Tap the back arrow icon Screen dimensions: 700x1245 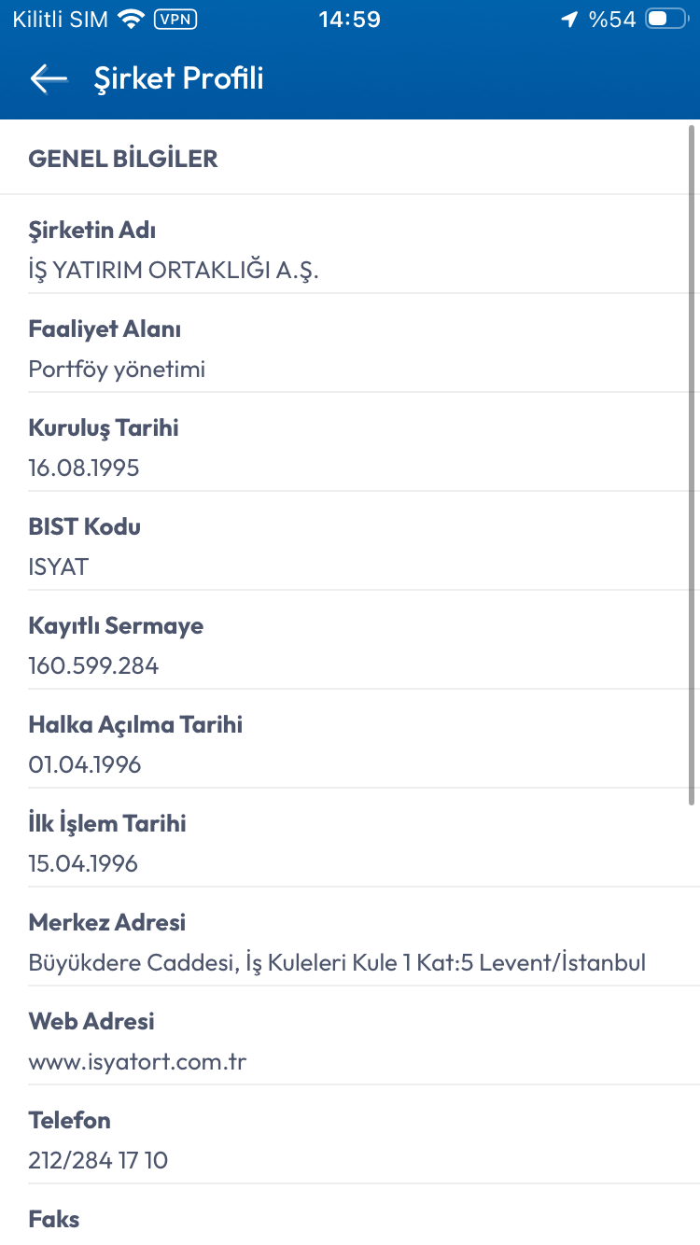click(49, 78)
